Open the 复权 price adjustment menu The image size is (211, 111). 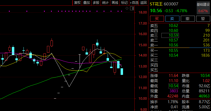[x=77, y=3]
